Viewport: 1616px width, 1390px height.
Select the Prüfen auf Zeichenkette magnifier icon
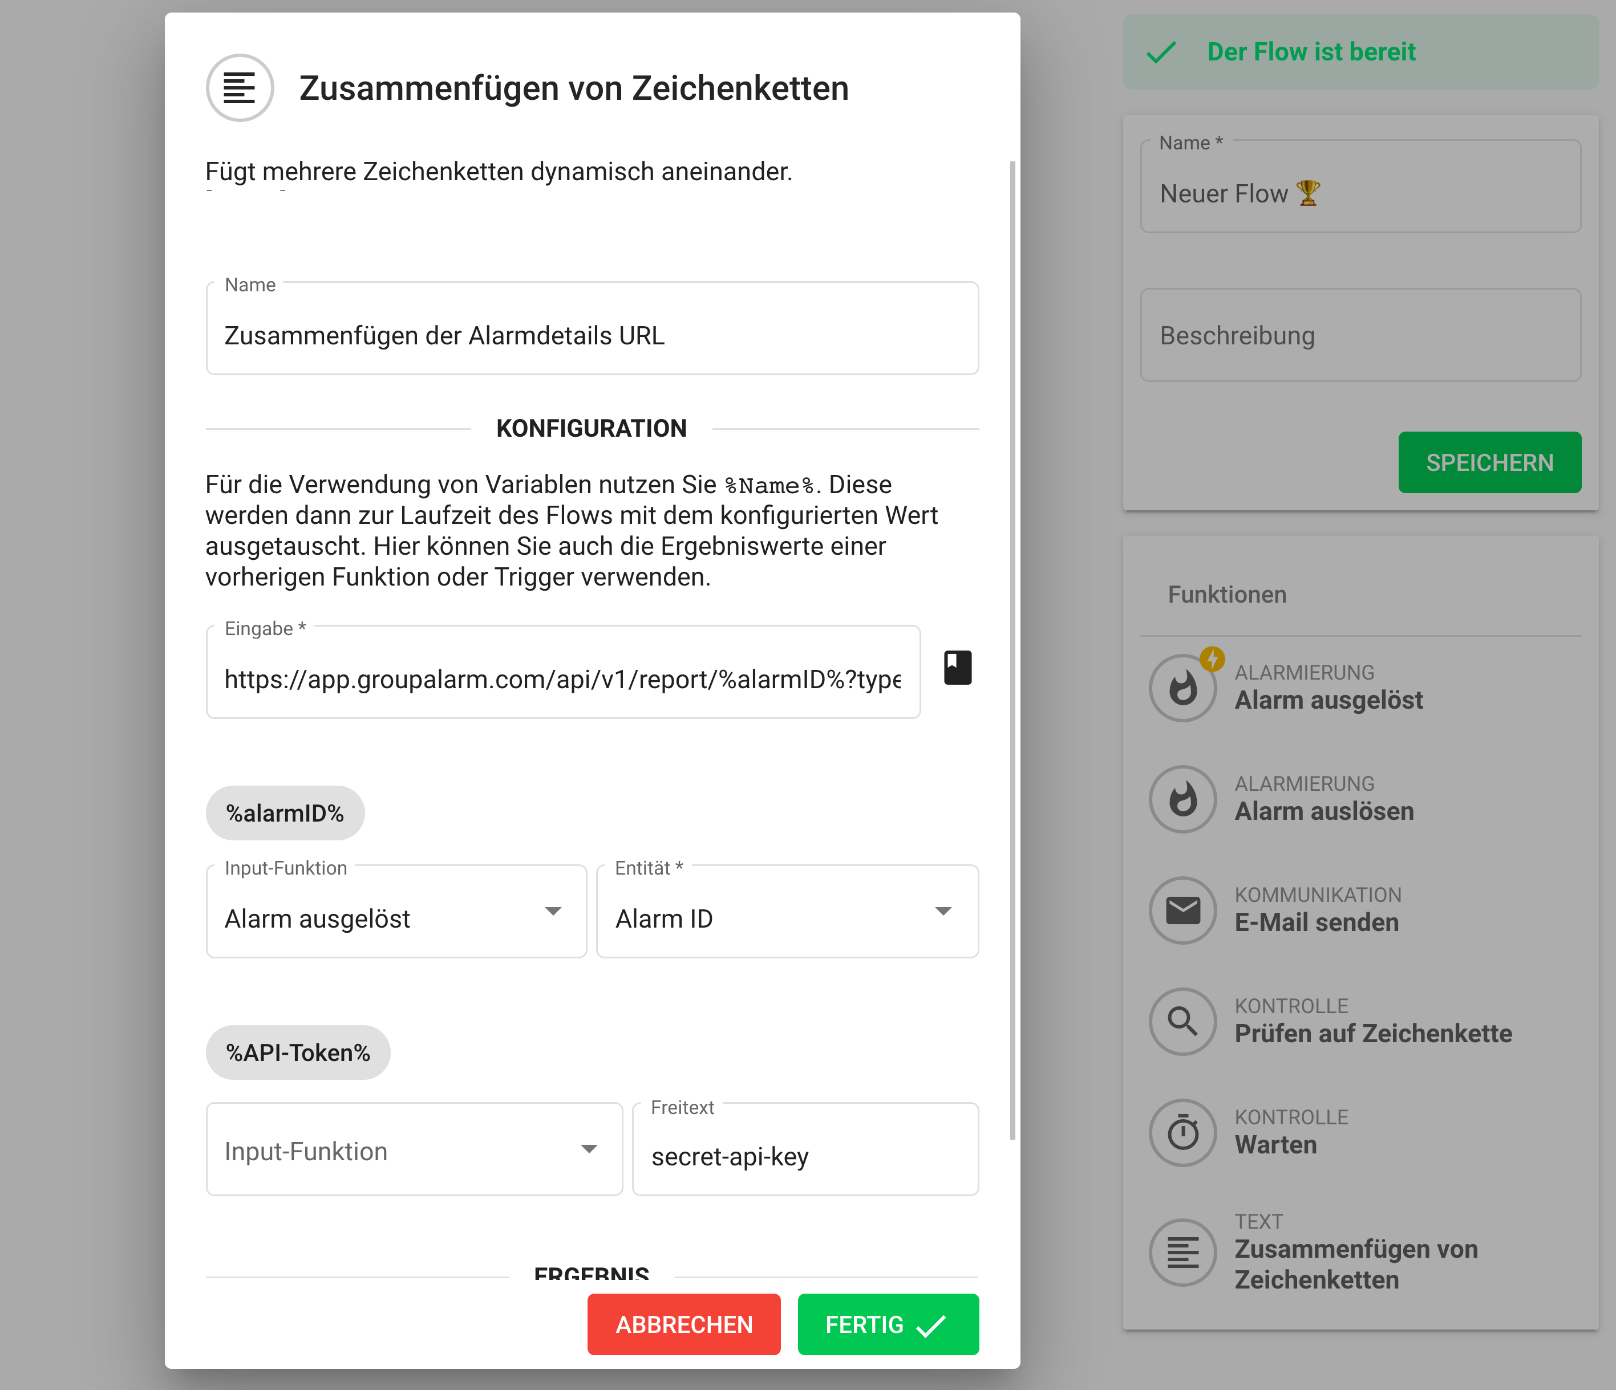click(1182, 1021)
